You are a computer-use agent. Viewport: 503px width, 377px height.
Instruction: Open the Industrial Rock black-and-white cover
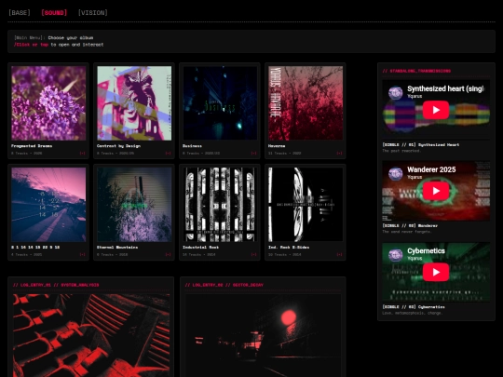click(220, 204)
